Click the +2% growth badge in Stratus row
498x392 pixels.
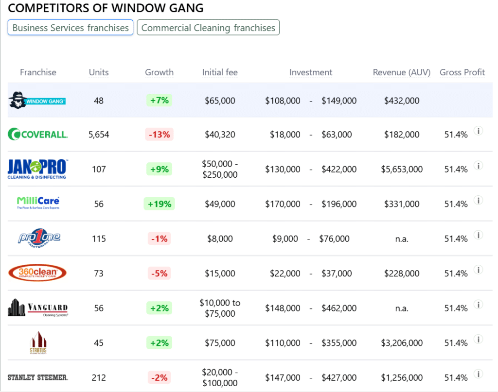(x=159, y=343)
